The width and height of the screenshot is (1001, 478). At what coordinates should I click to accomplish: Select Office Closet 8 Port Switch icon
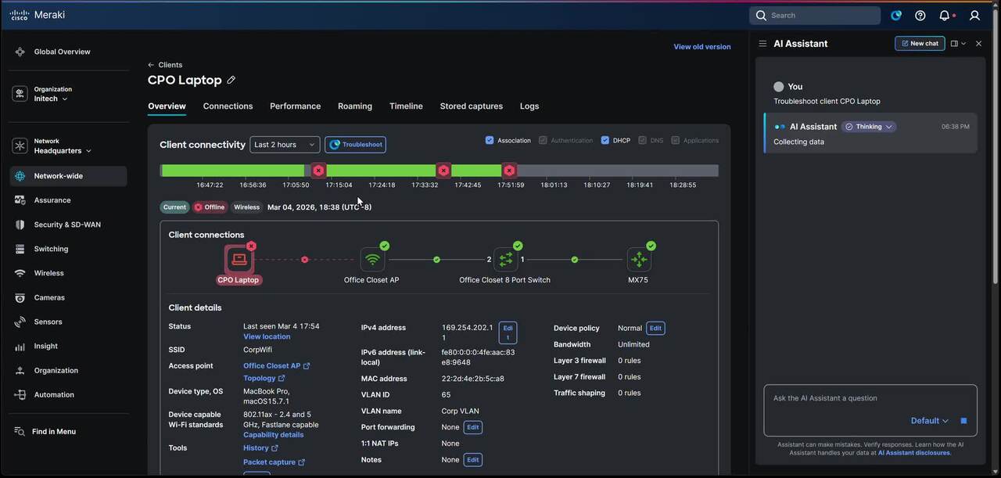point(505,260)
